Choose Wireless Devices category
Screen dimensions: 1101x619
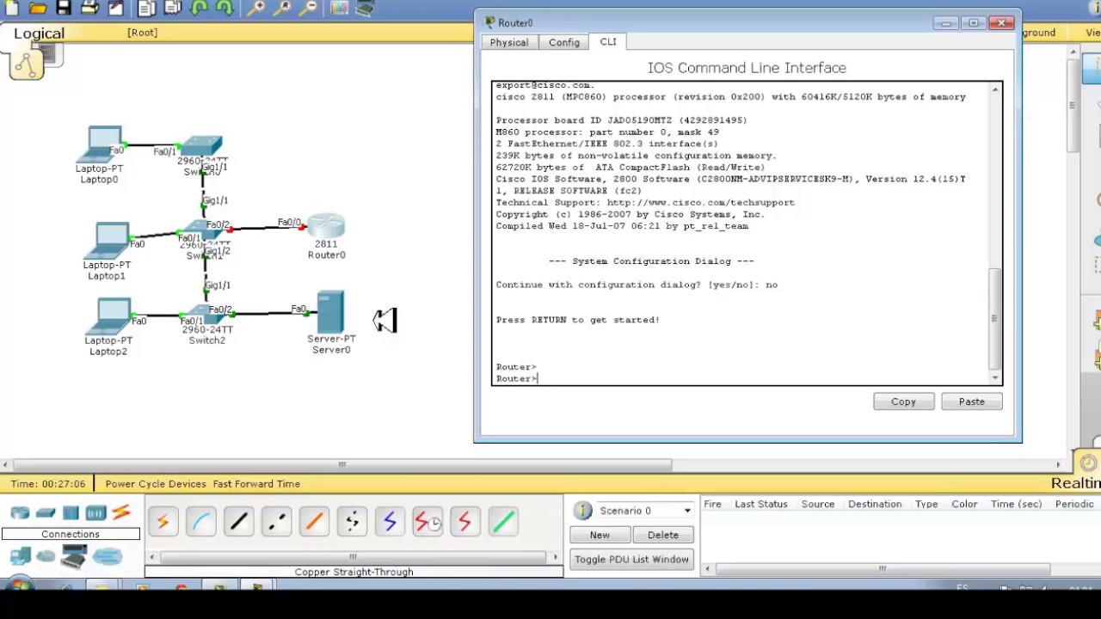coord(95,513)
